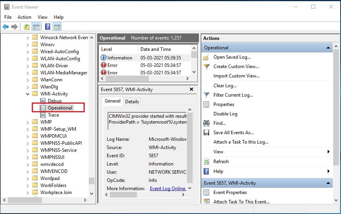341x214 pixels.
Task: Click the console tree horizontal scrollbar thumb
Action: tap(25, 200)
